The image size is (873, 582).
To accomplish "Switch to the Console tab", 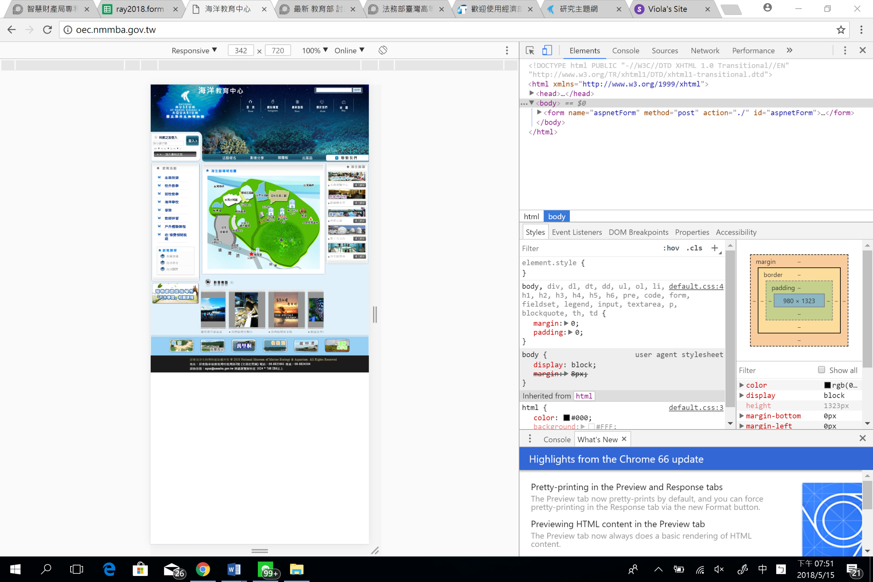I will coord(625,50).
